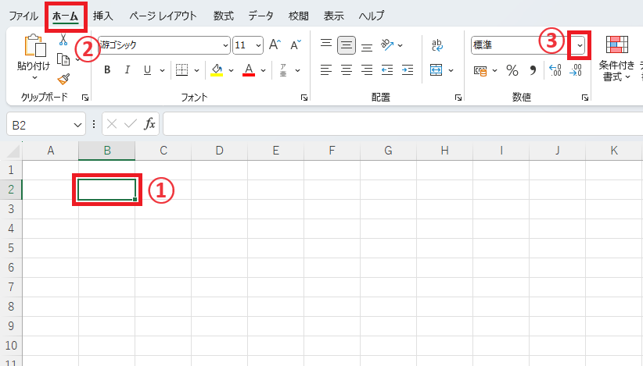Viewport: 643px width, 366px height.
Task: Insert function fx button
Action: coord(149,123)
